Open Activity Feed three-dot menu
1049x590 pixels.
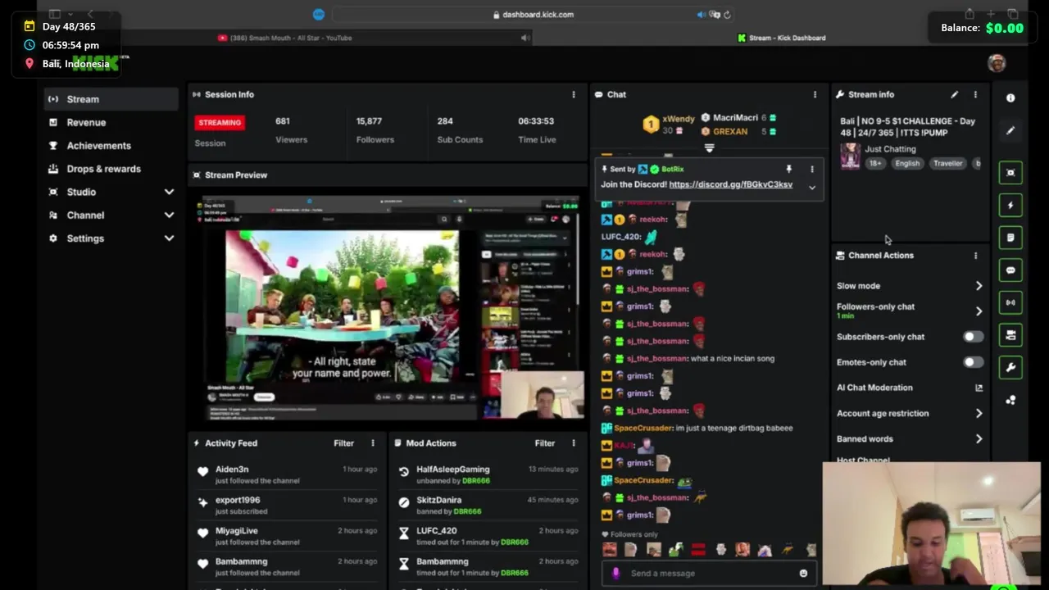click(x=373, y=443)
